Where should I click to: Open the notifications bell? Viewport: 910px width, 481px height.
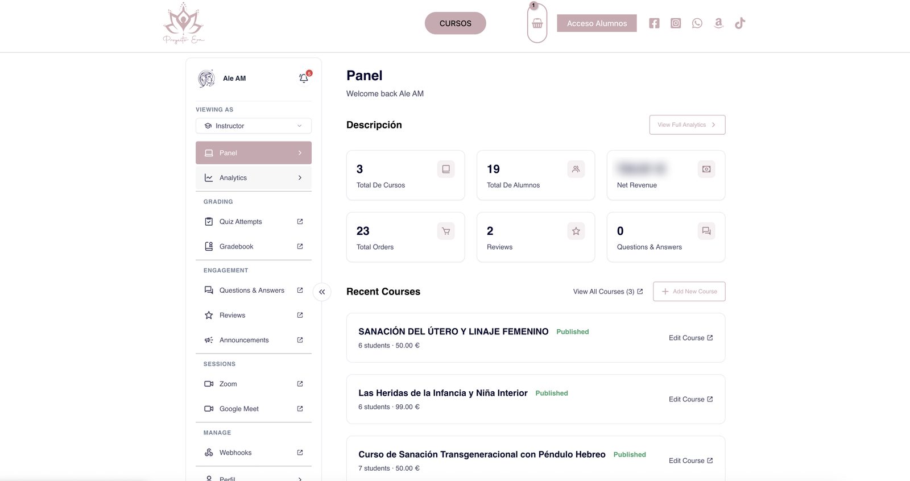coord(304,78)
